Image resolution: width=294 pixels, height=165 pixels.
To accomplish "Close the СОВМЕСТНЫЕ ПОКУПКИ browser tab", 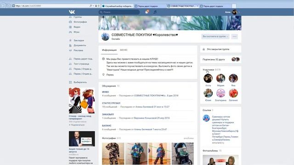I will (x=197, y=6).
